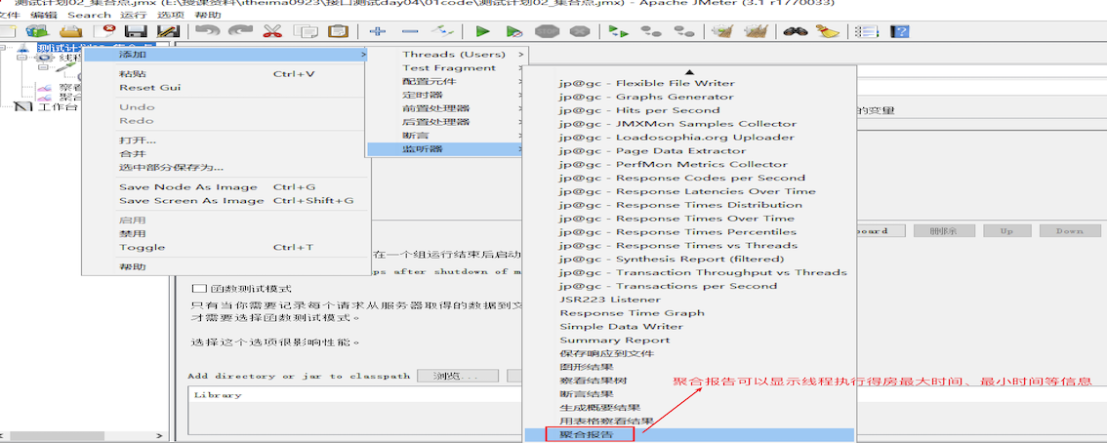Open the 定时器 submenu
The width and height of the screenshot is (1107, 443).
[x=446, y=95]
